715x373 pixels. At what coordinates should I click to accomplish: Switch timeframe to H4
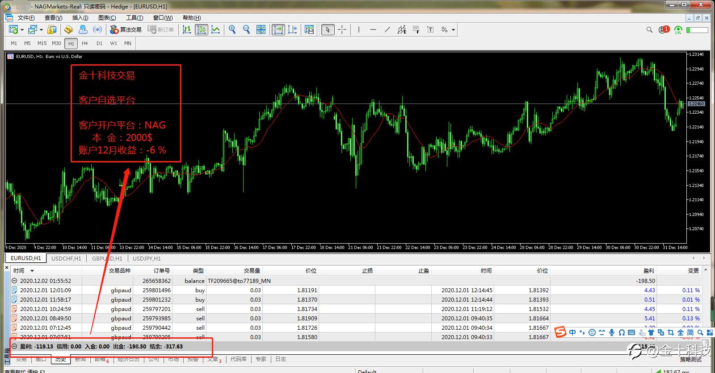click(x=85, y=43)
